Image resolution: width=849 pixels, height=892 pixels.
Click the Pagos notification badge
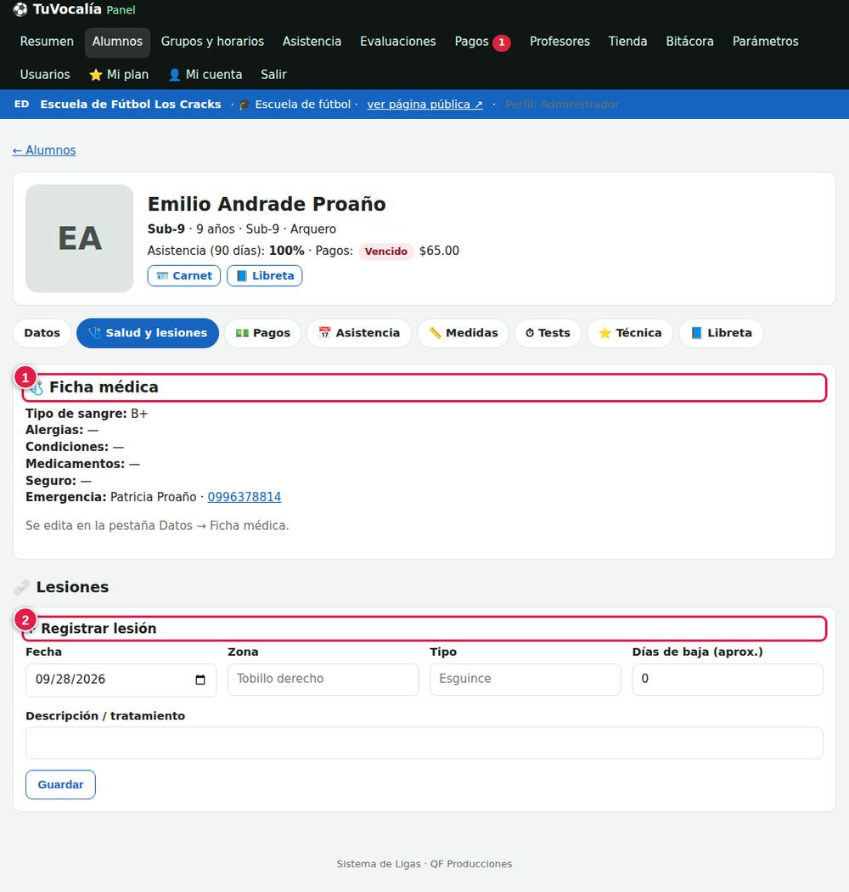(502, 42)
